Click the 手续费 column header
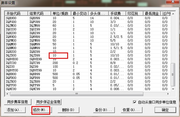The height and width of the screenshot is (117, 180). (x=117, y=13)
